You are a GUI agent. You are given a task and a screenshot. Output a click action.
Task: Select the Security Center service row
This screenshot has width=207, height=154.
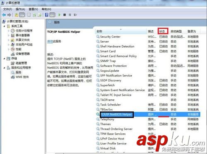pos(148,37)
